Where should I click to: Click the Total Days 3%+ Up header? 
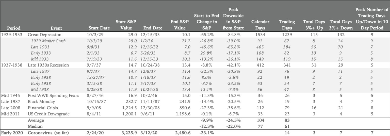(x=313, y=25)
